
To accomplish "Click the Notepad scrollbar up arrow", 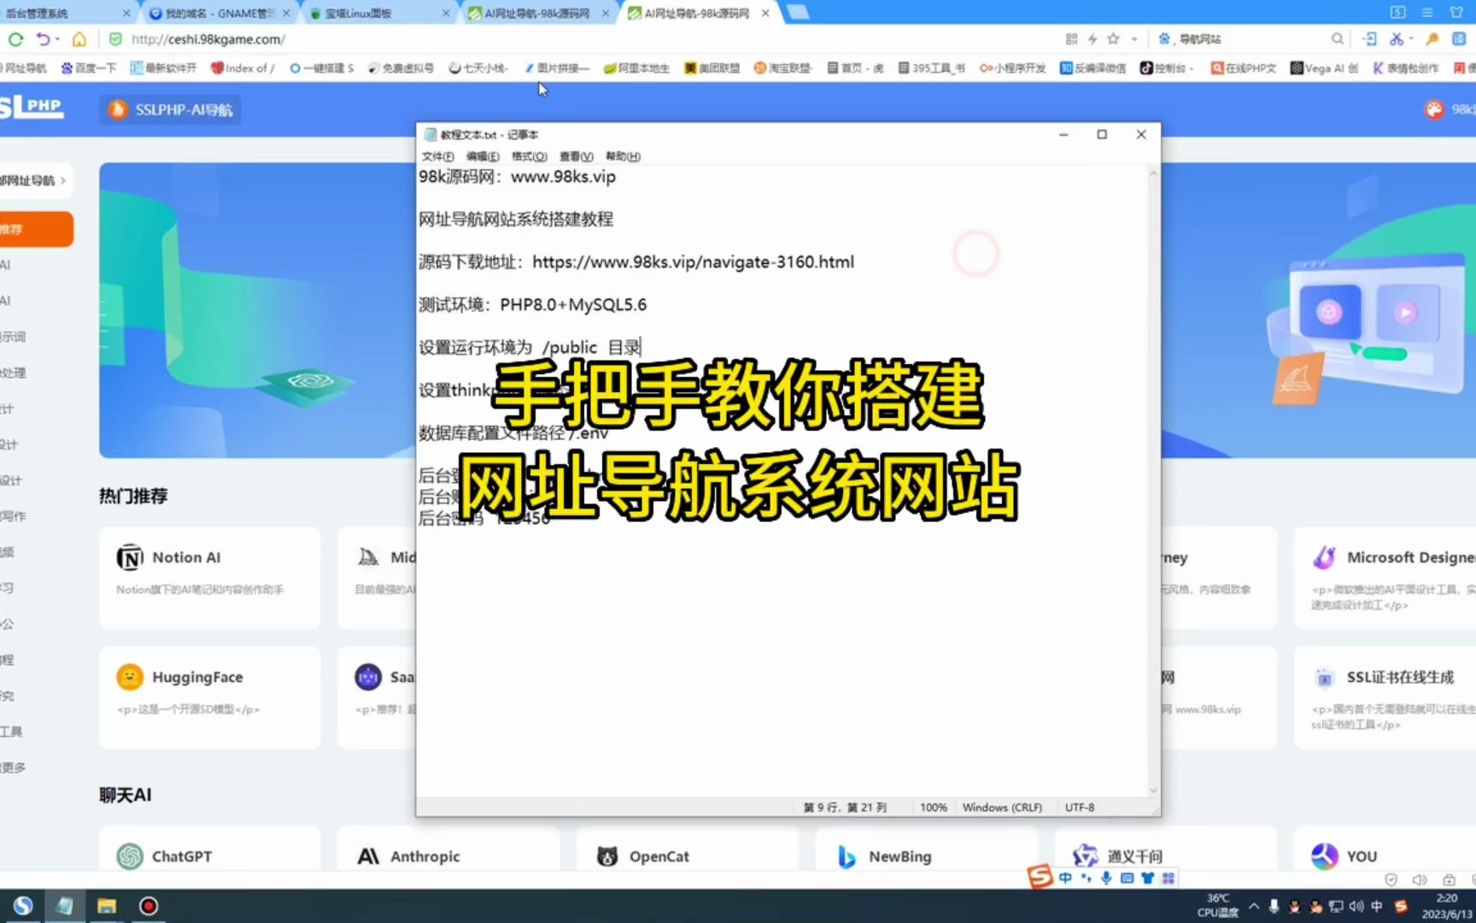I will tap(1153, 173).
